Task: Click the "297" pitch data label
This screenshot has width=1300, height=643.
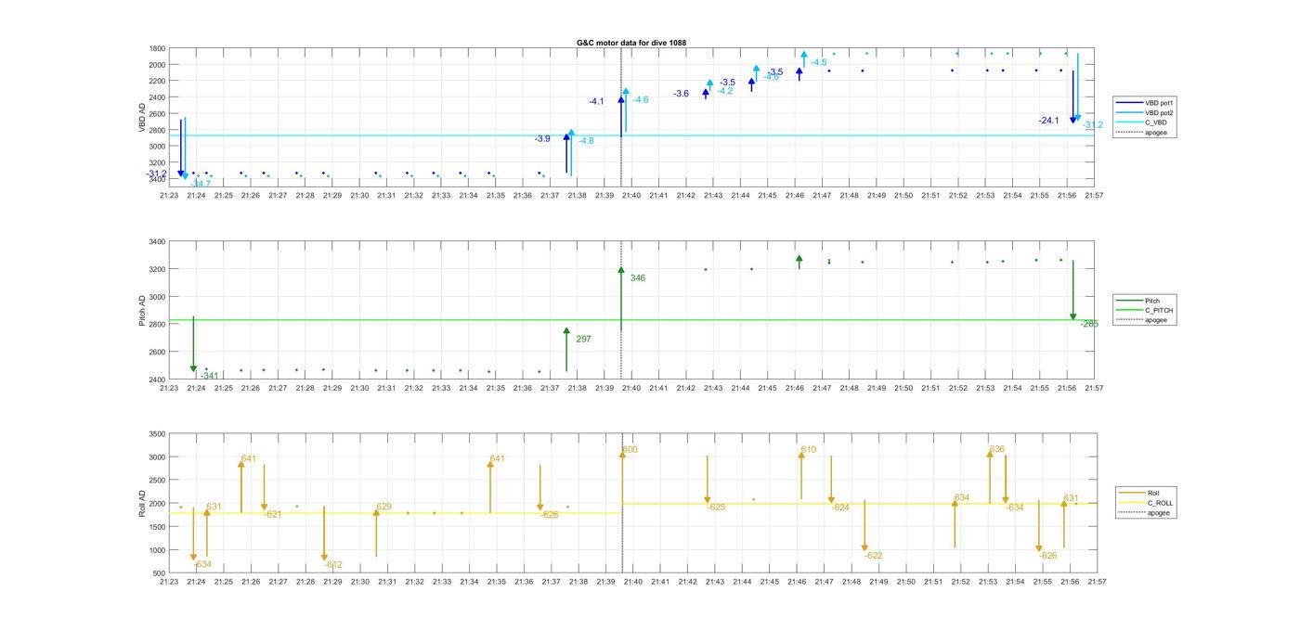Action: click(583, 340)
